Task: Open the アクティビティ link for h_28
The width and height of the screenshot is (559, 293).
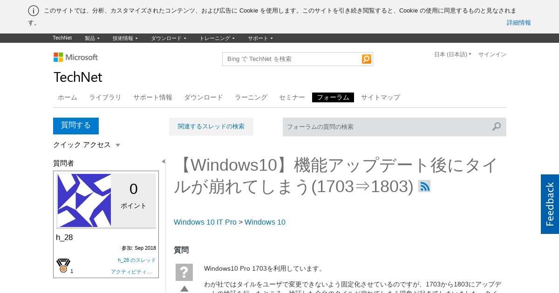Action: point(131,272)
